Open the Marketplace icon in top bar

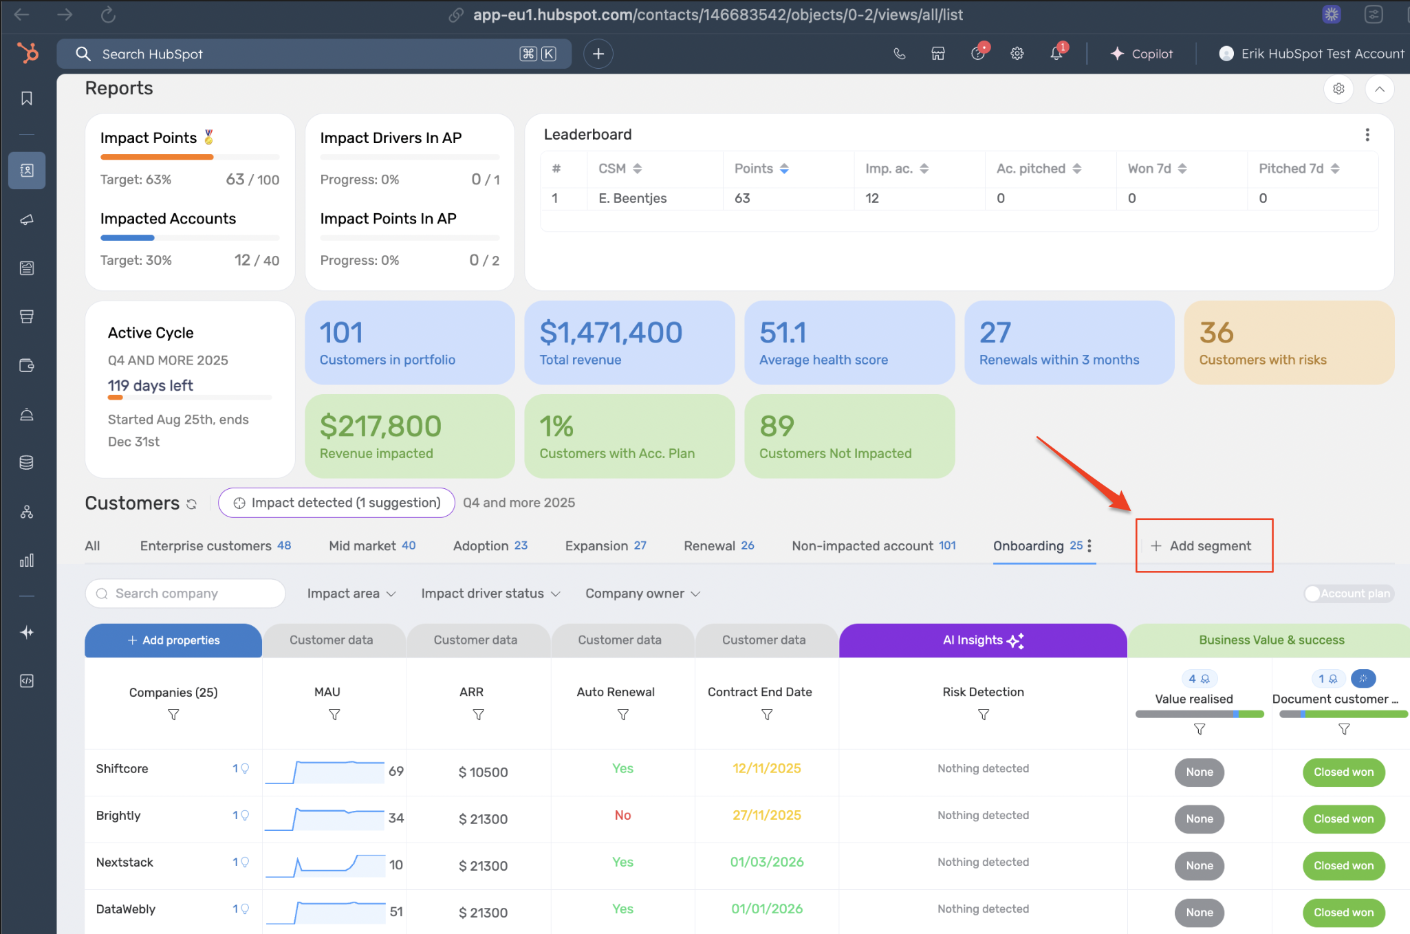[x=938, y=54]
